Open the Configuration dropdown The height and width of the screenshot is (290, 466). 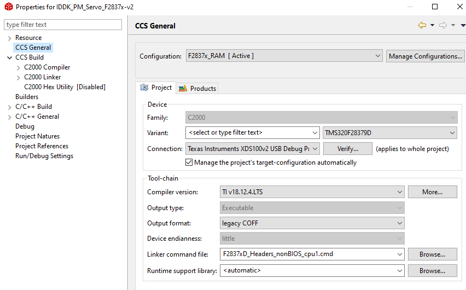284,56
